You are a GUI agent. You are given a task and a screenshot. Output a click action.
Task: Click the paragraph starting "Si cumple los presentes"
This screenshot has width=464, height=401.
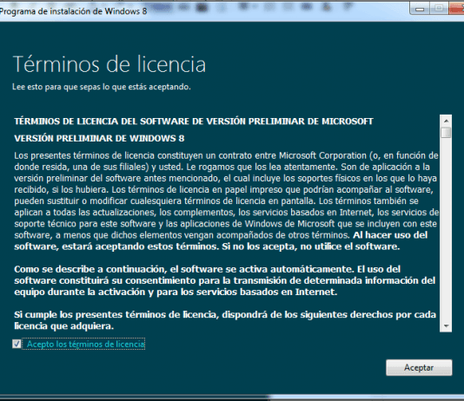click(225, 320)
